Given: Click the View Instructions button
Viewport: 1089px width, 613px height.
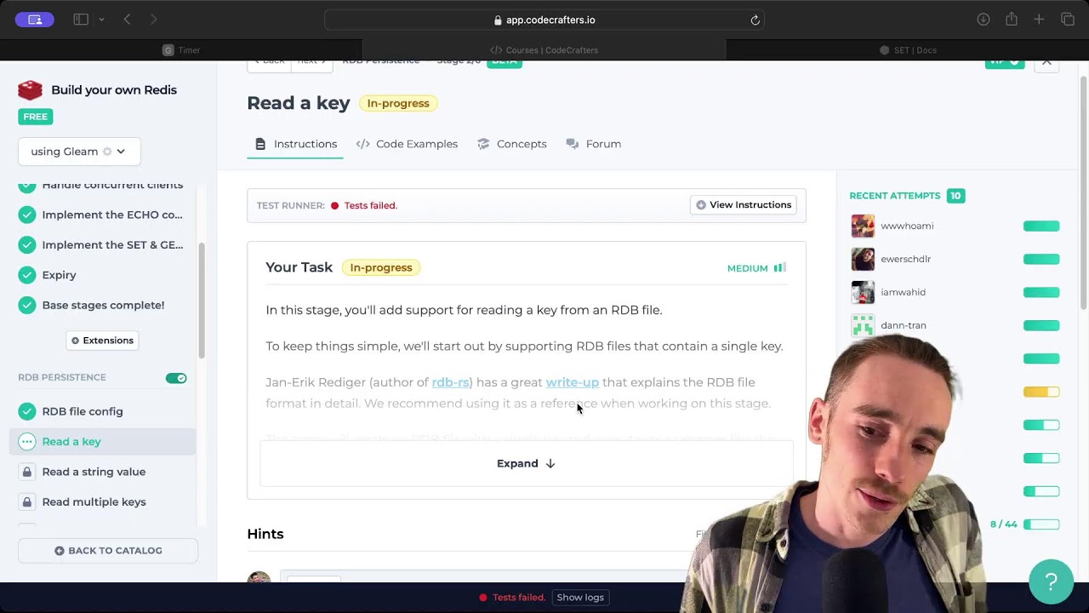Looking at the screenshot, I should 744,205.
